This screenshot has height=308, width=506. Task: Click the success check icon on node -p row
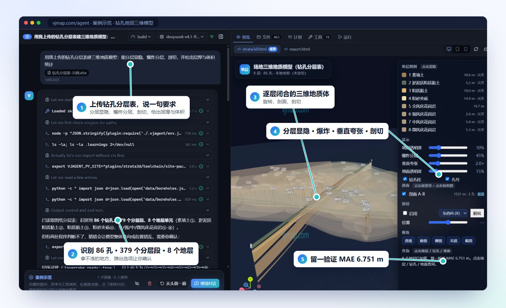(201, 133)
